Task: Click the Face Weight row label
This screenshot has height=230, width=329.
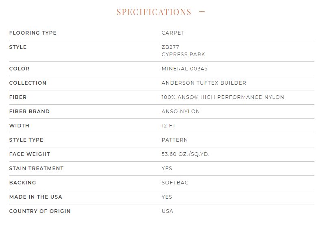Action: coord(30,154)
